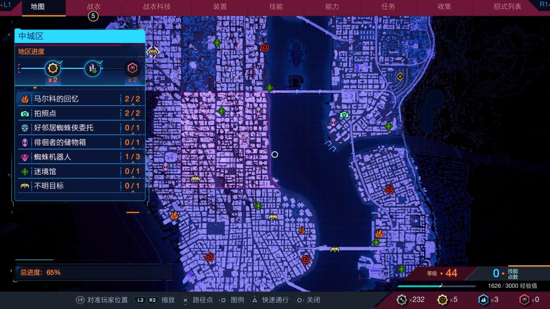This screenshot has width=550, height=309.
Task: Click the 对准玩家位置 prompt
Action: click(x=102, y=300)
